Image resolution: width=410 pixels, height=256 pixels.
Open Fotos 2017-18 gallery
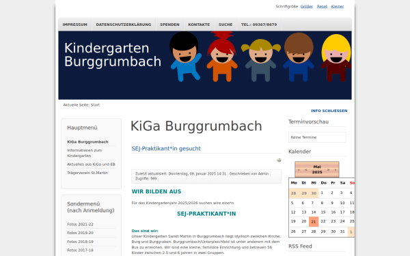pyautogui.click(x=80, y=251)
